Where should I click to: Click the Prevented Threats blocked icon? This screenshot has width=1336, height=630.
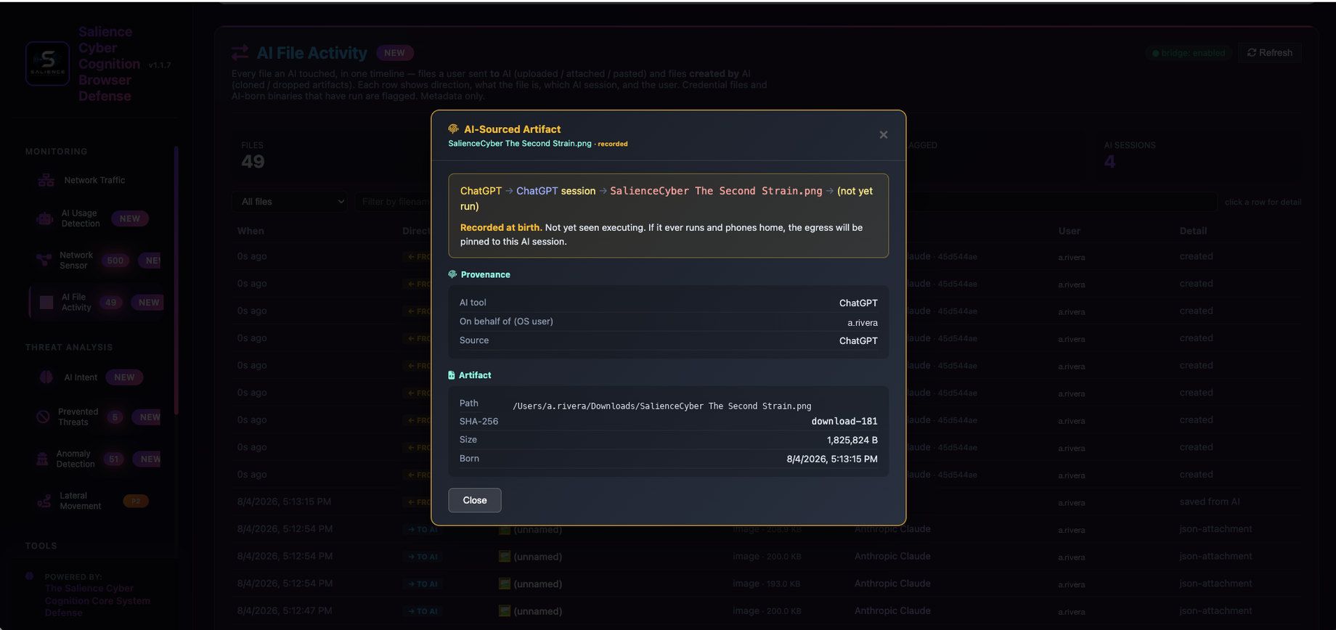[x=43, y=417]
